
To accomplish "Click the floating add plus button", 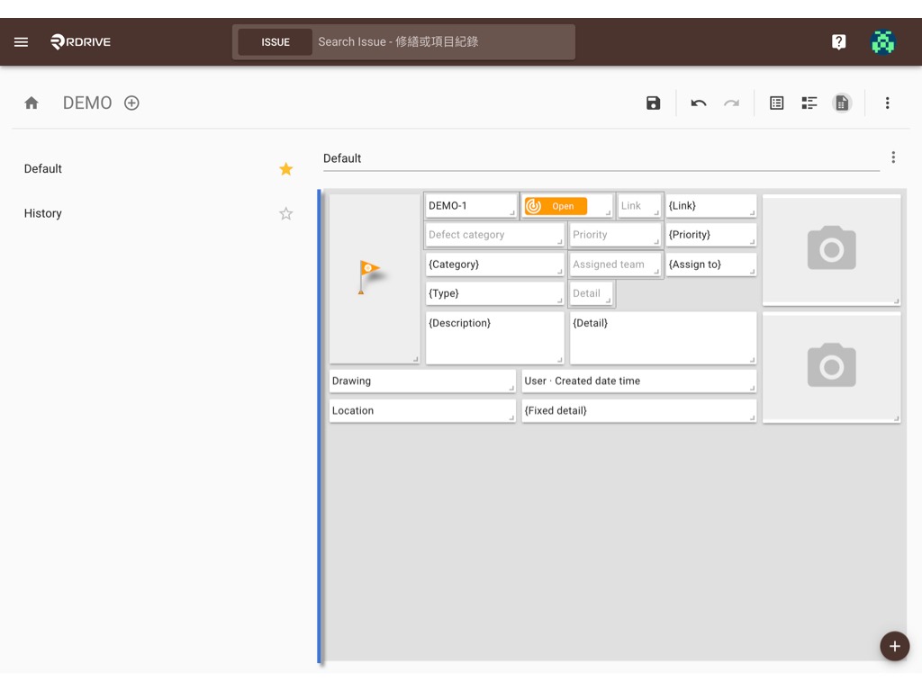I will point(894,646).
